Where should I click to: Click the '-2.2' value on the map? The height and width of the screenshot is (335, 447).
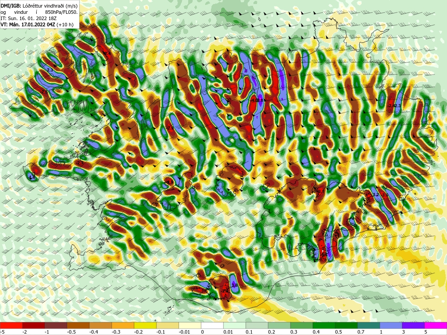pyautogui.click(x=225, y=291)
